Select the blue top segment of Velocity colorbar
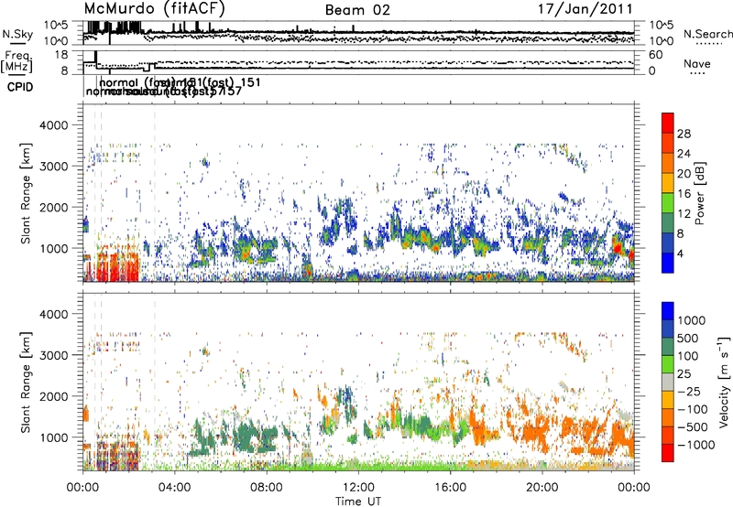The height and width of the screenshot is (507, 733). 668,311
